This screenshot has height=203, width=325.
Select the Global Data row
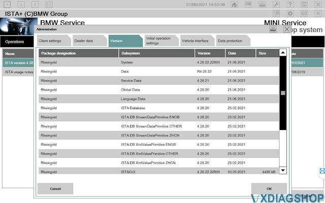point(159,90)
